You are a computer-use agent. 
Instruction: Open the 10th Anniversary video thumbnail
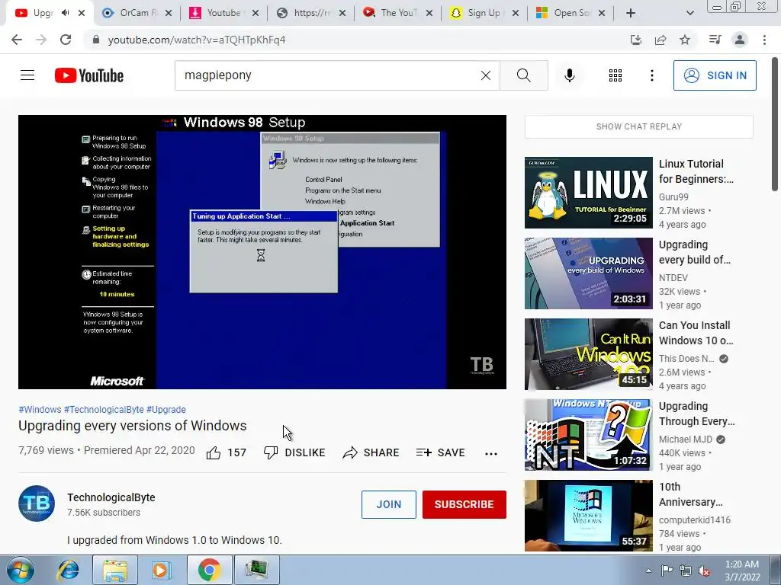point(588,516)
